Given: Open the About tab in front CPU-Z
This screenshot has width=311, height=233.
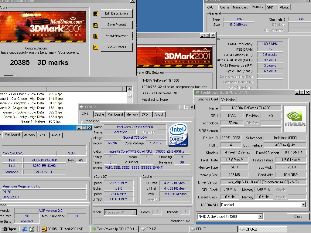Looking at the screenshot, I should coord(159,114).
